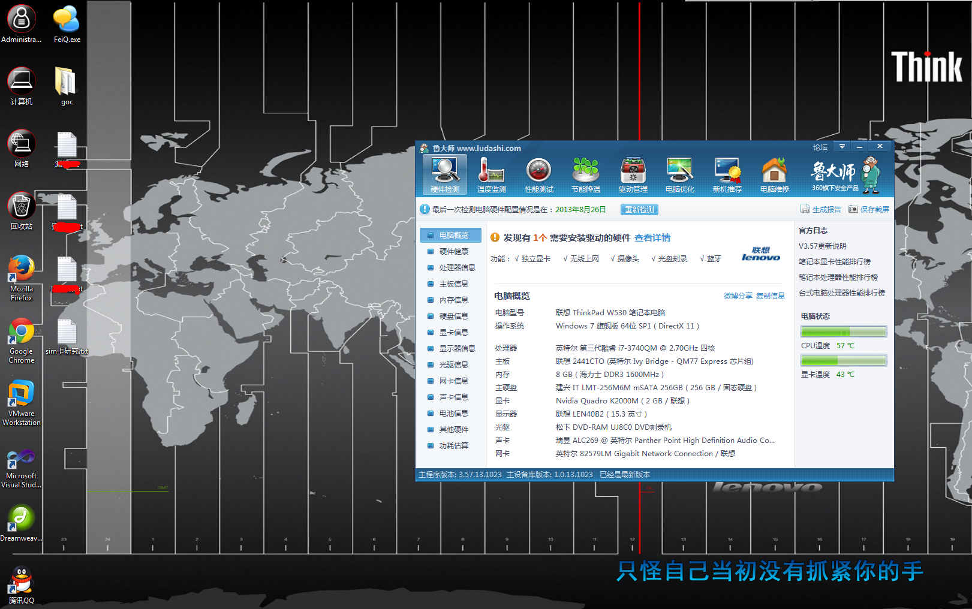Click the Nvidia Quadro K2000M text
The width and height of the screenshot is (972, 609).
click(622, 401)
